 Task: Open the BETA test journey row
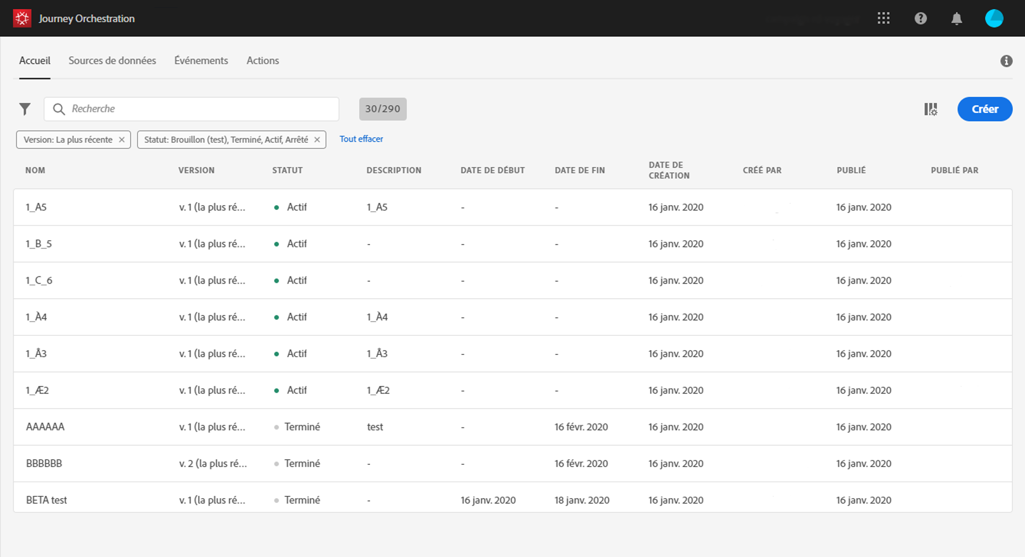pos(47,500)
